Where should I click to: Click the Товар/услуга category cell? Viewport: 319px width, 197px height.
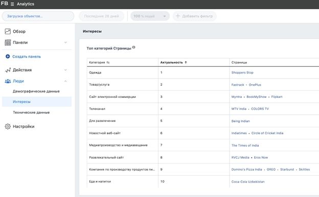pos(123,85)
